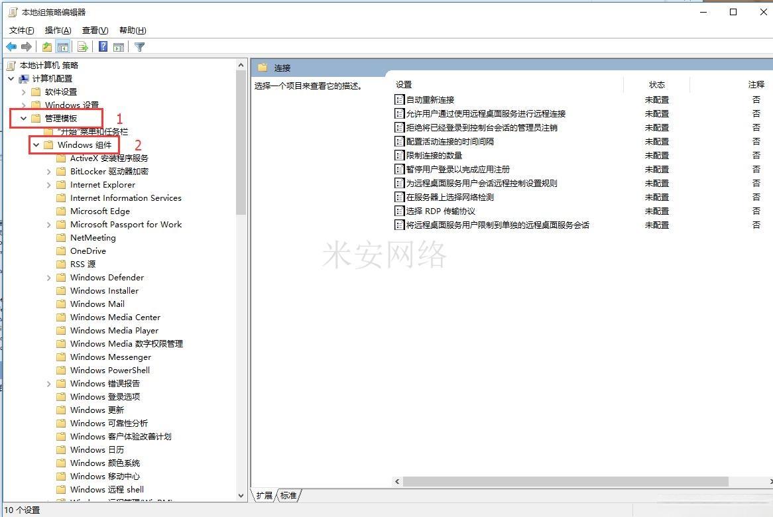Screen dimensions: 773x517
Task: Click the settings list left scroll arrow
Action: (x=397, y=481)
